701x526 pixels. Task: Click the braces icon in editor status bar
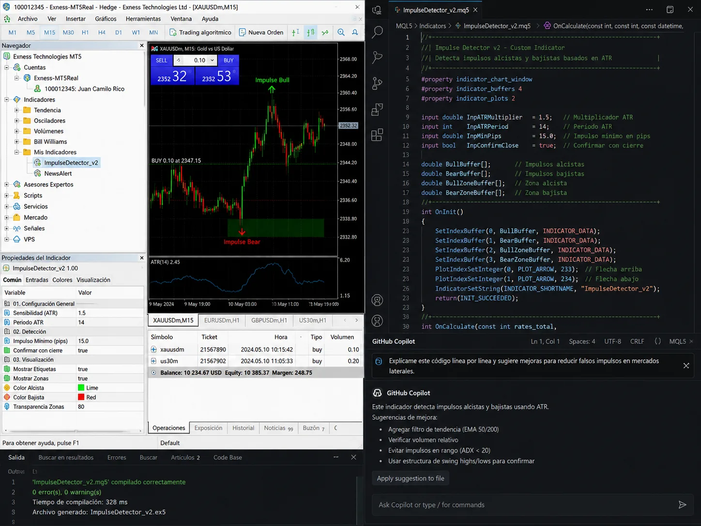(x=657, y=341)
